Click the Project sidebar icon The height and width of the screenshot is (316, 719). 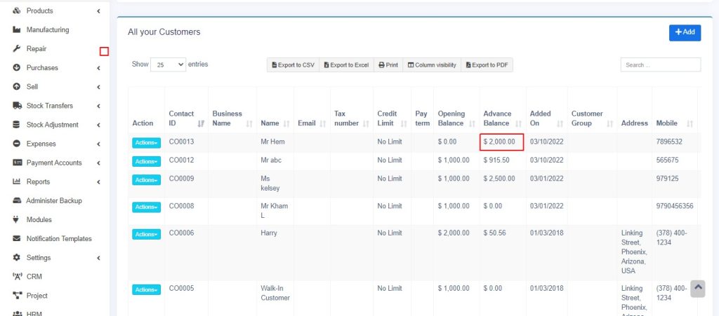(x=17, y=296)
